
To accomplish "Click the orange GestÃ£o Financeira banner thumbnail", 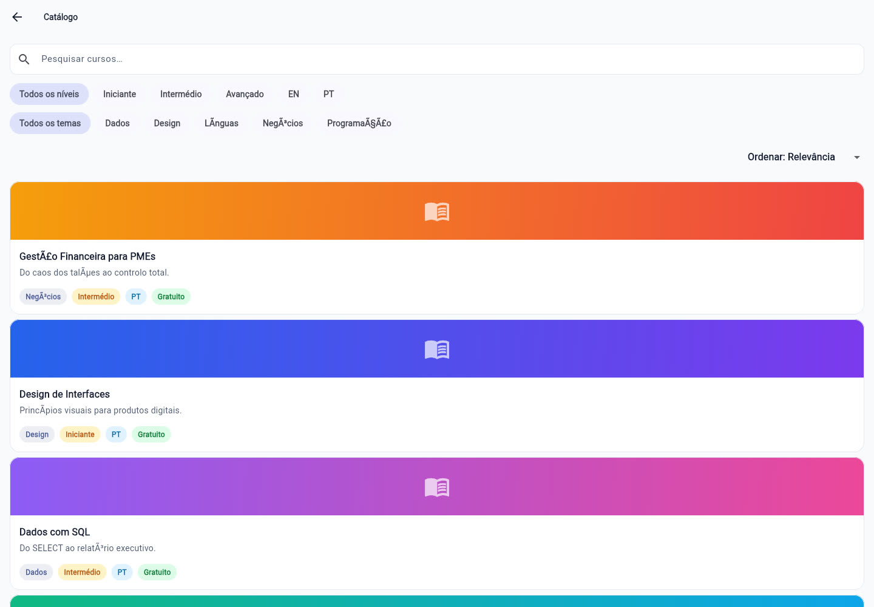I will tap(437, 211).
